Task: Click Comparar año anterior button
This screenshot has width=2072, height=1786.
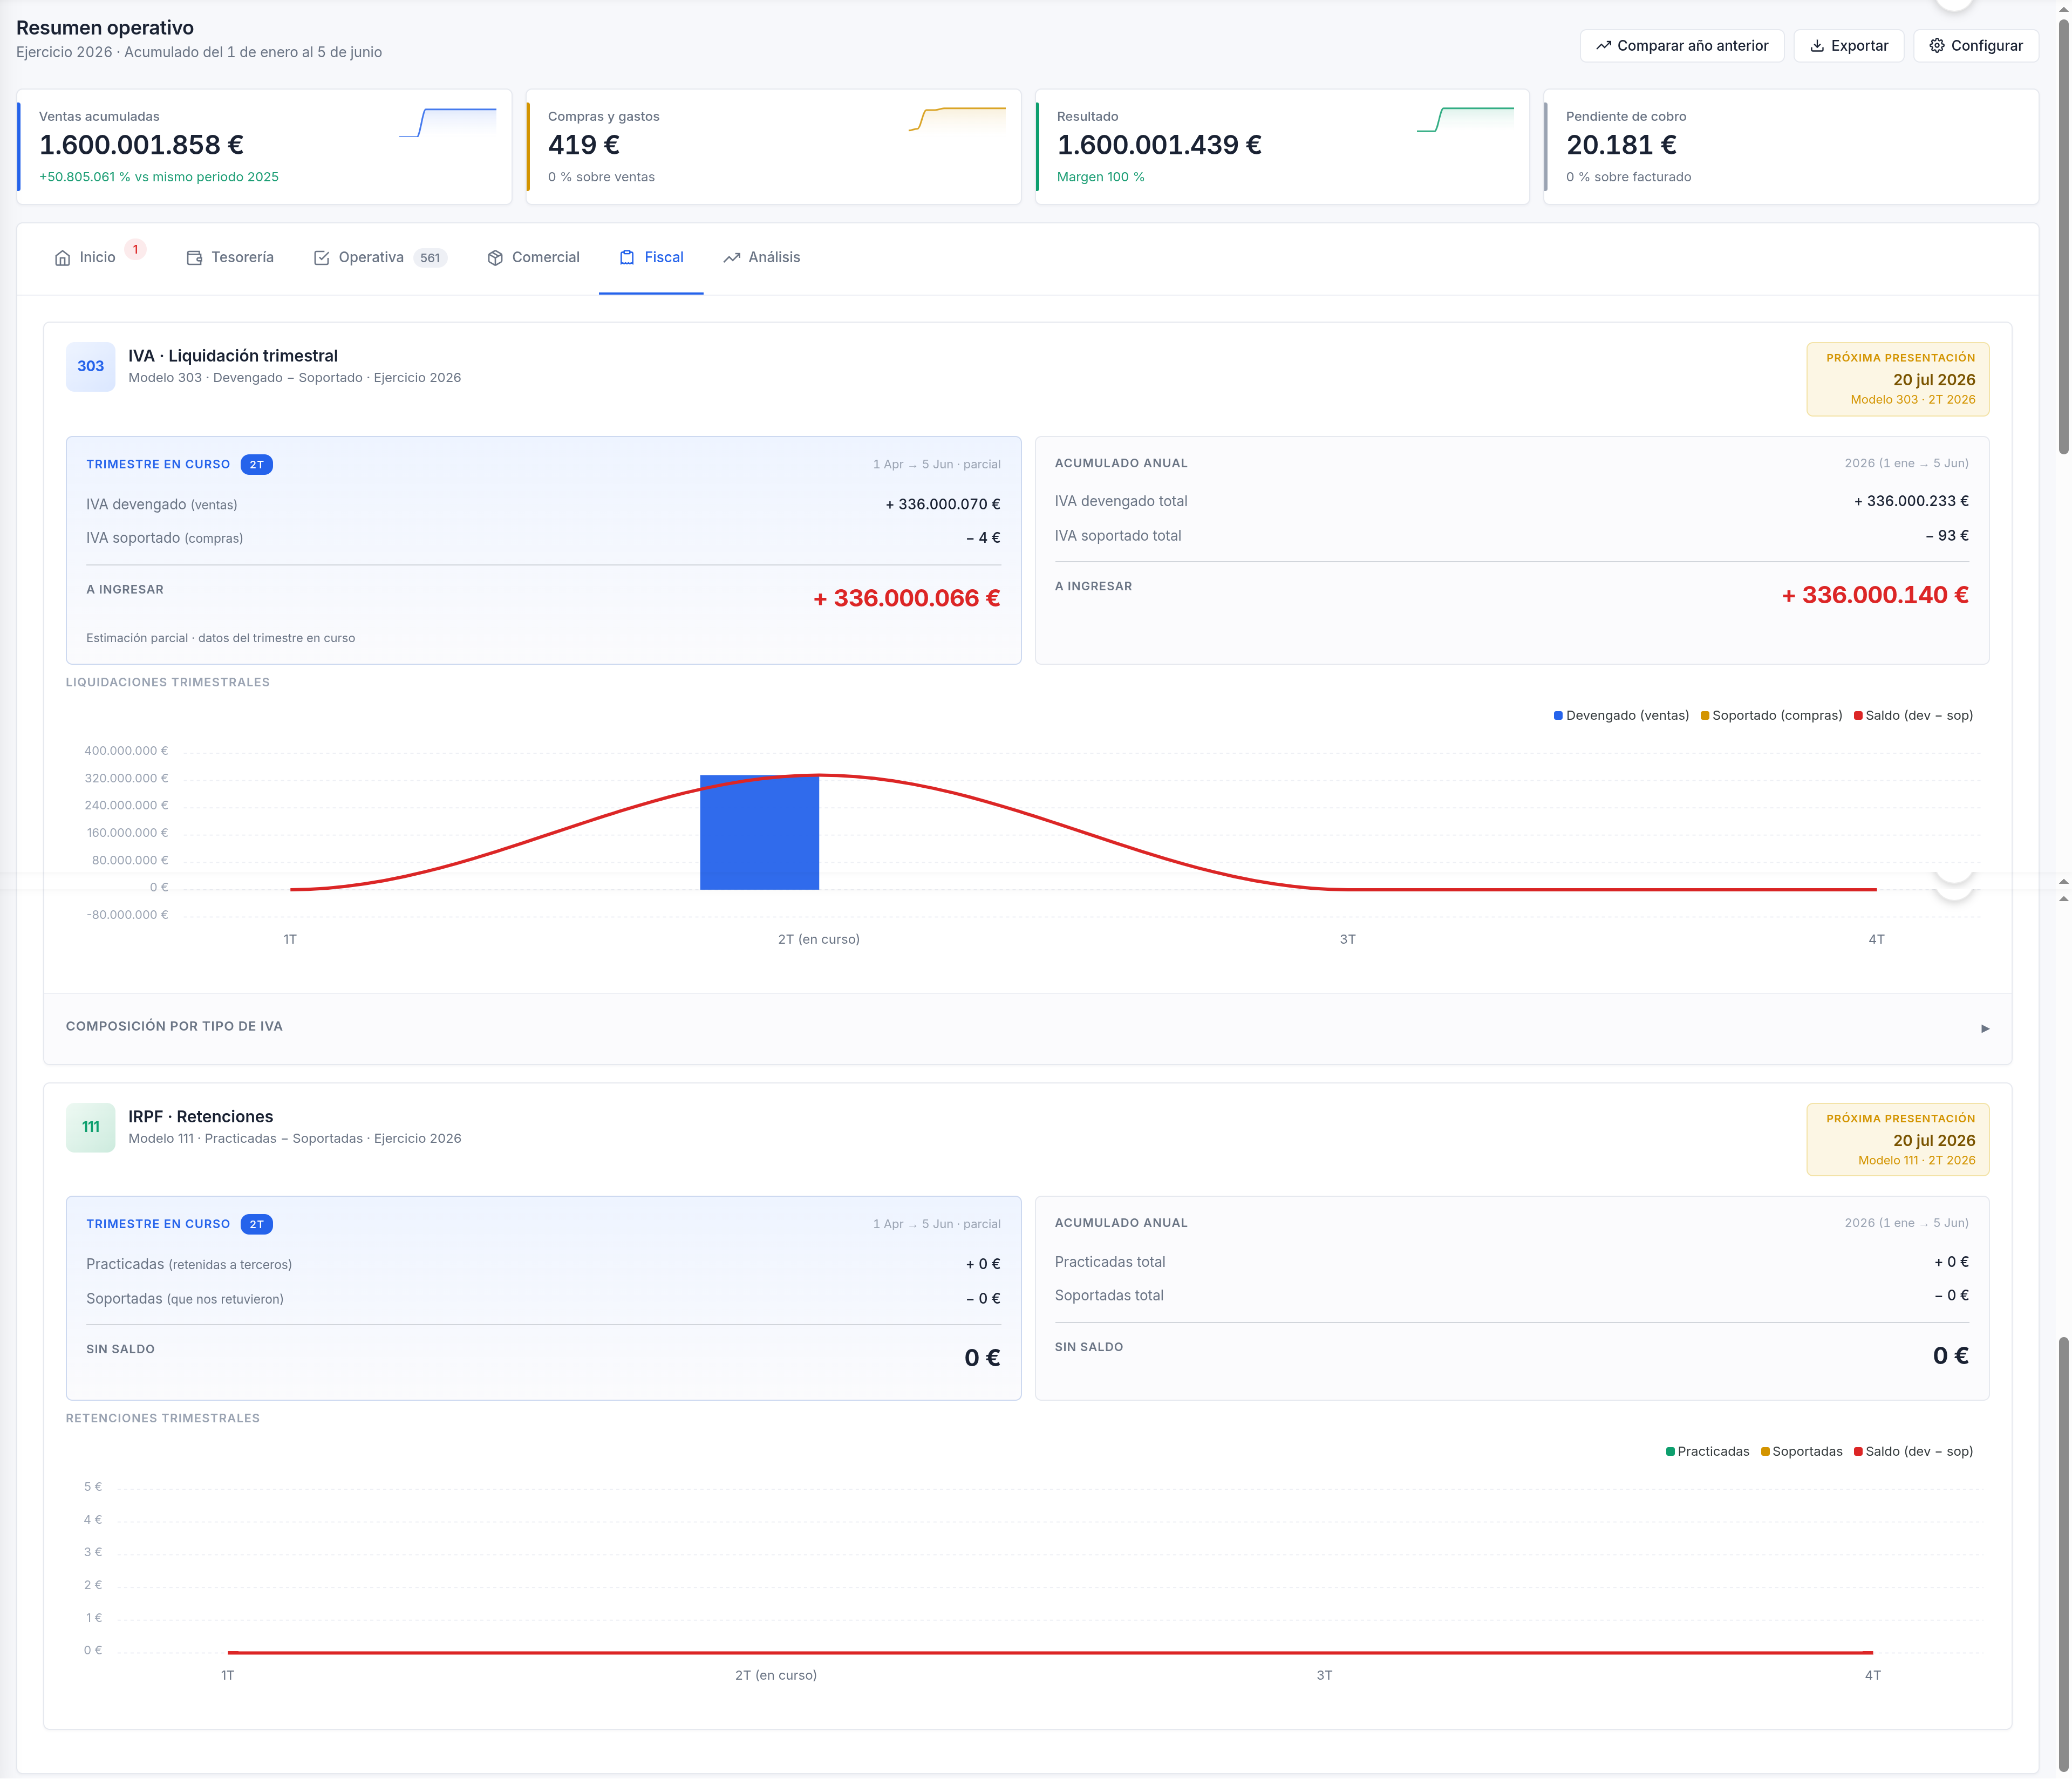Action: (1682, 46)
